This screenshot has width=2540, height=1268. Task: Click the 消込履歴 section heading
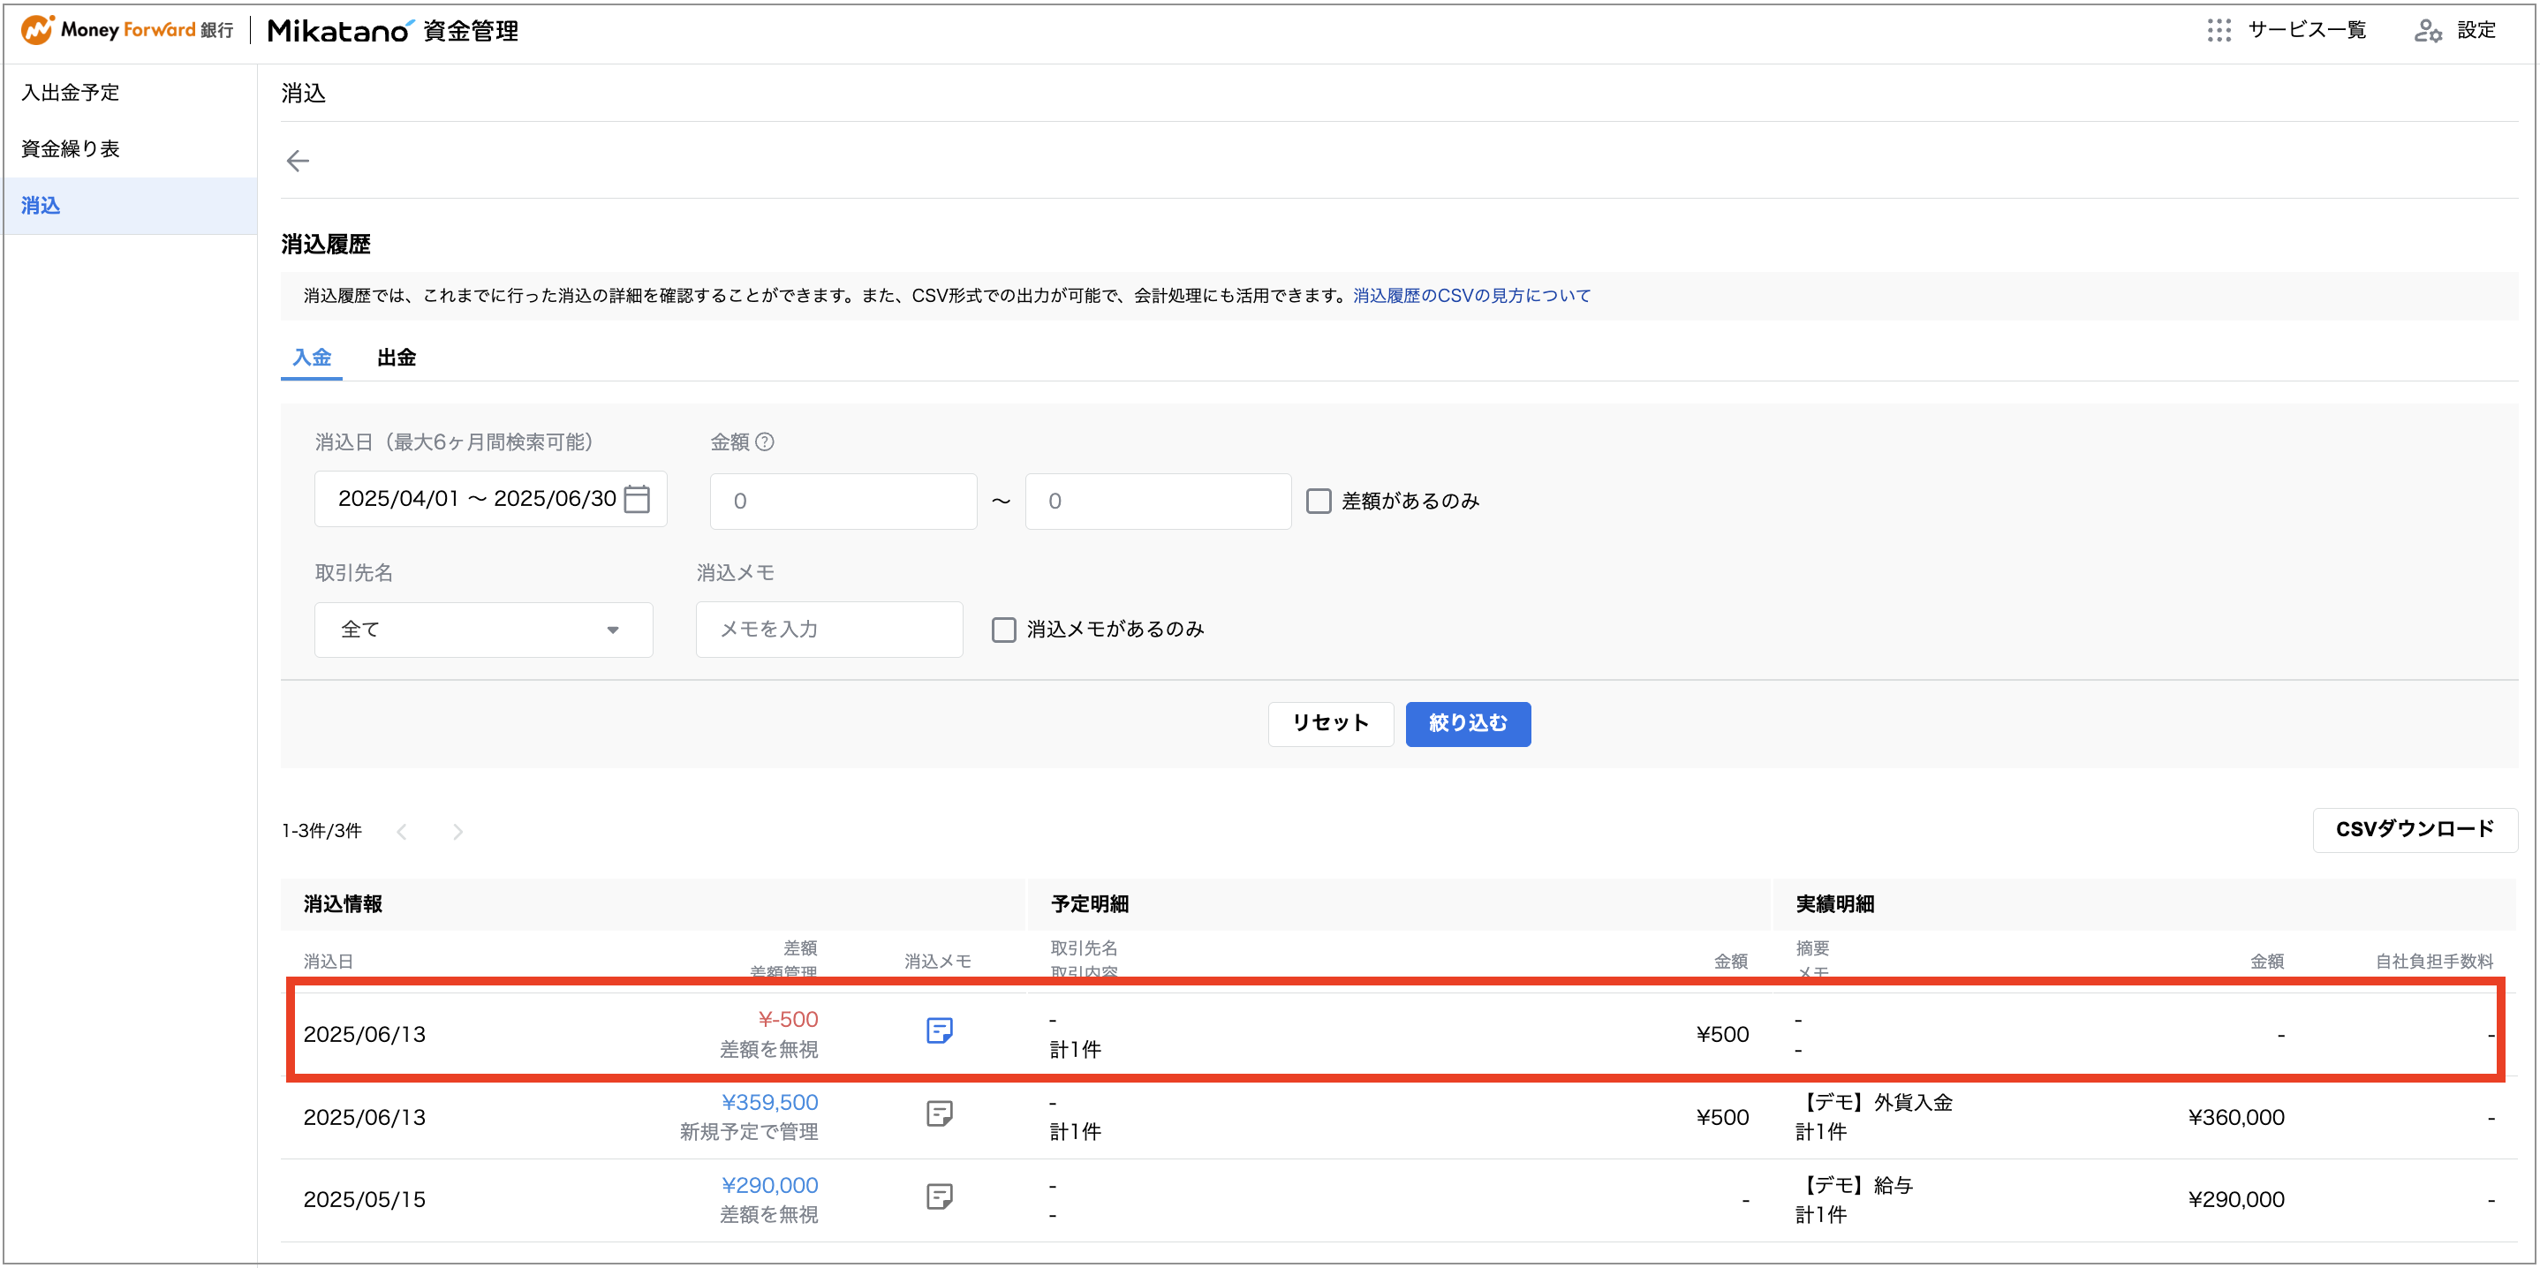click(x=325, y=244)
